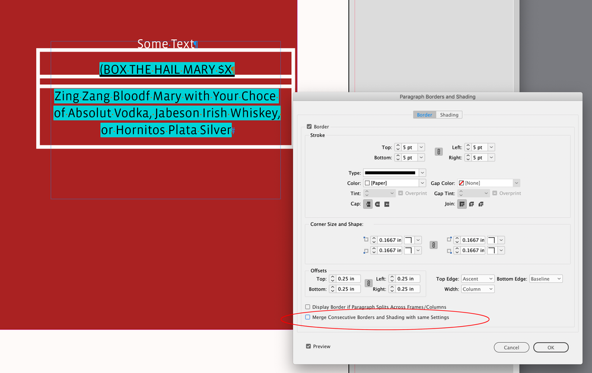Toggle the stroke width chain link icon

pos(438,152)
